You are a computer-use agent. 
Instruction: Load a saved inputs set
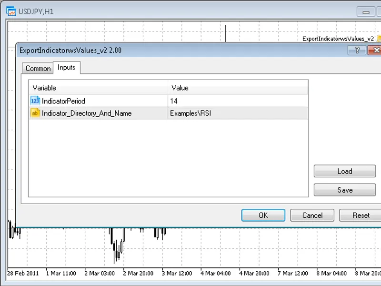tap(345, 171)
